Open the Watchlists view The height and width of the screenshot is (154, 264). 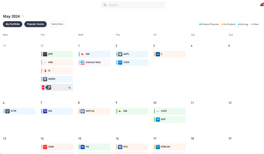pos(57,24)
